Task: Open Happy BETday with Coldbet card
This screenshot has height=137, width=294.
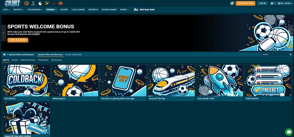Action: (26, 119)
